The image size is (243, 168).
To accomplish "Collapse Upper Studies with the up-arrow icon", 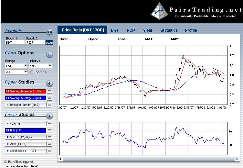I will coord(49,84).
